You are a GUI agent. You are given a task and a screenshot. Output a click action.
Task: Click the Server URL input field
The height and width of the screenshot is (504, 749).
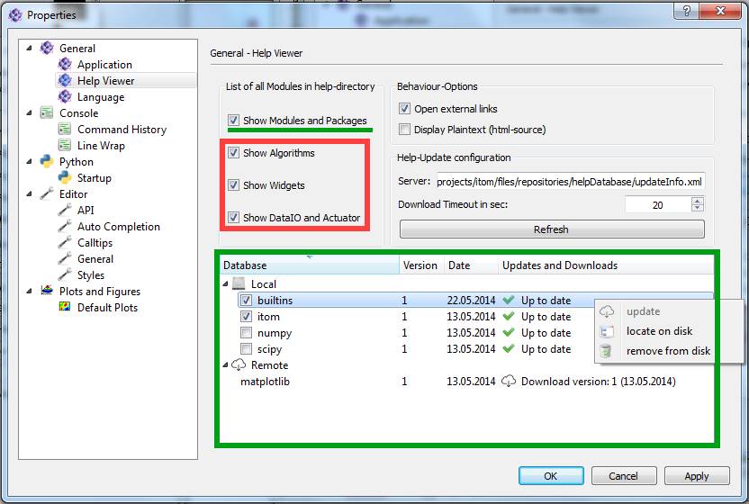click(570, 182)
